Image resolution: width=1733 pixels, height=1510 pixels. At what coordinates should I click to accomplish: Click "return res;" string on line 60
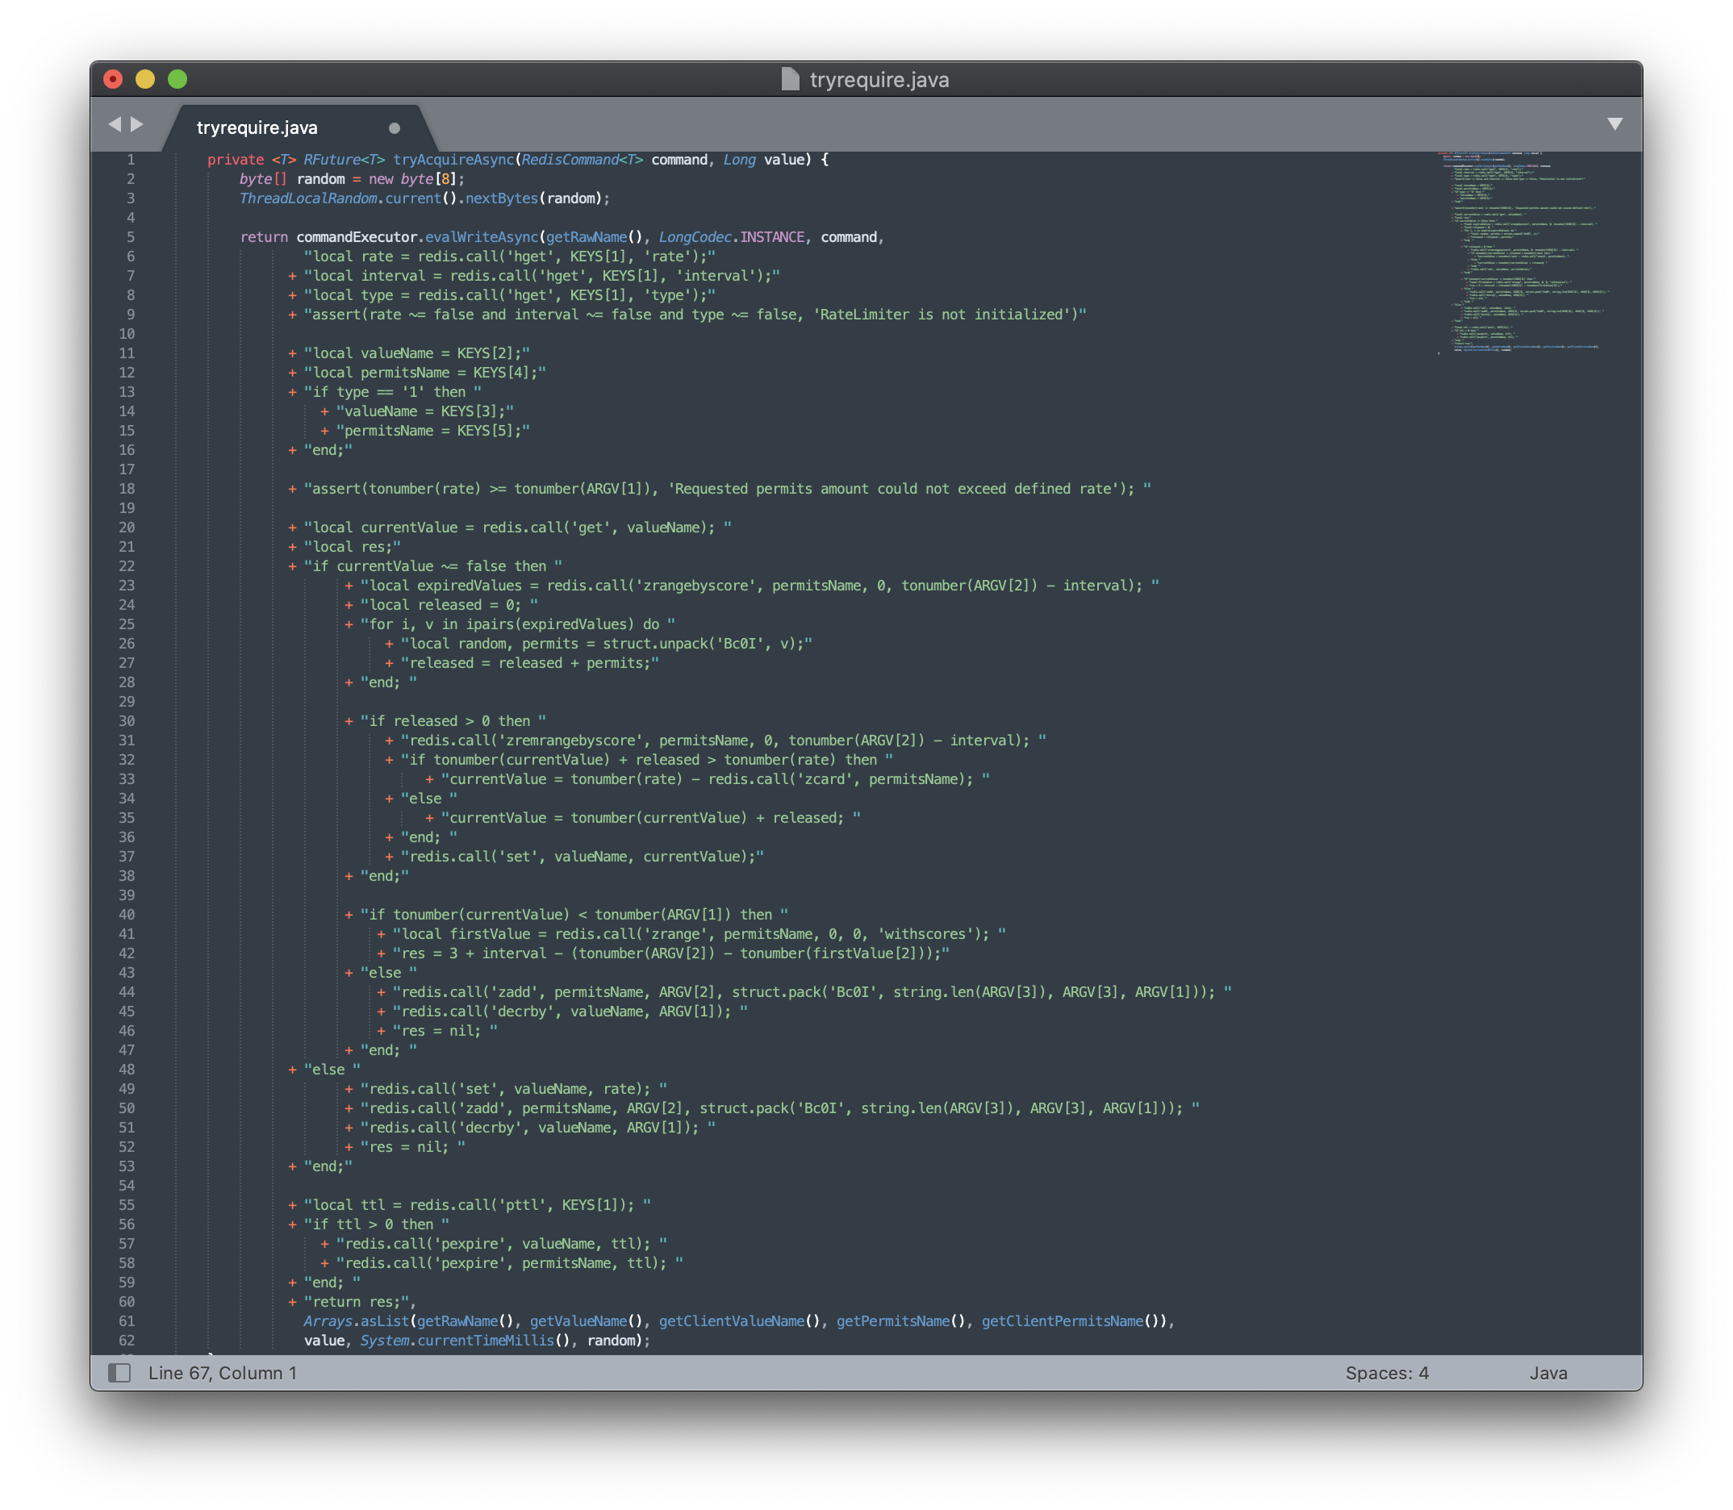pyautogui.click(x=357, y=1302)
